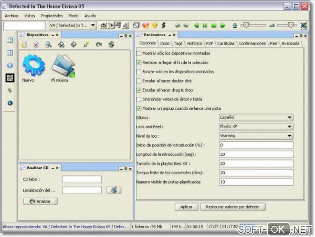
Task: Open the Propiedades menu
Action: [x=52, y=16]
